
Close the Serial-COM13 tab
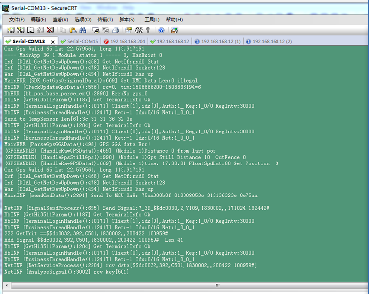click(53, 42)
